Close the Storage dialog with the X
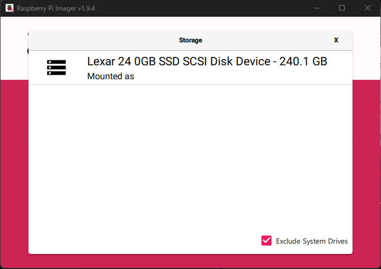Image resolution: width=381 pixels, height=269 pixels. 336,40
